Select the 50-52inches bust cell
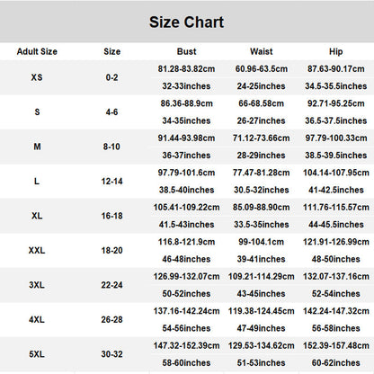374x374 pixels. 186,294
